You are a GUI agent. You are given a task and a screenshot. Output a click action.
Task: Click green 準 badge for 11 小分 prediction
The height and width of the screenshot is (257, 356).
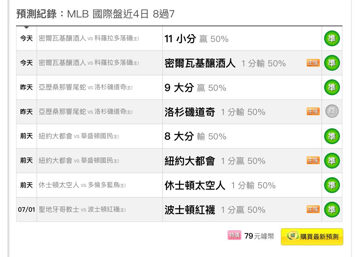332,39
